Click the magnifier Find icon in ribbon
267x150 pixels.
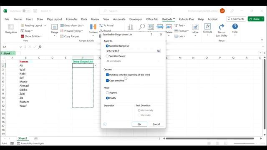(x=142, y=27)
